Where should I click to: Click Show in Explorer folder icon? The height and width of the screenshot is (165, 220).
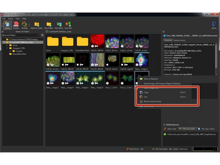(x=141, y=79)
